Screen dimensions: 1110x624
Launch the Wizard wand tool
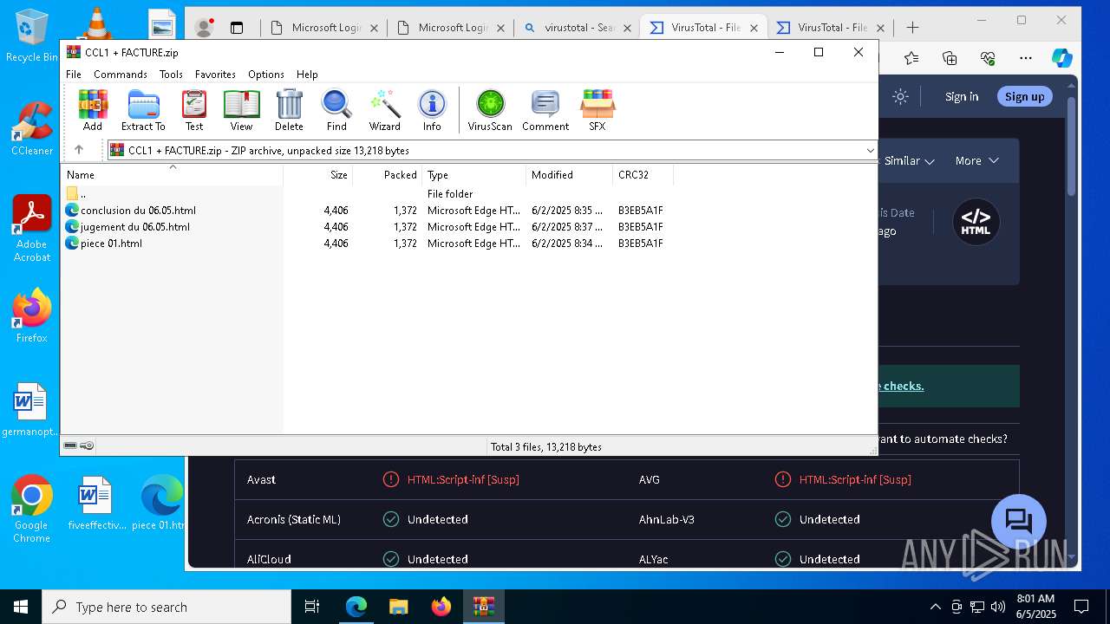(384, 110)
